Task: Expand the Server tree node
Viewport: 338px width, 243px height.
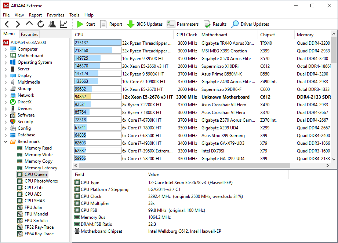Action: (x=6, y=69)
